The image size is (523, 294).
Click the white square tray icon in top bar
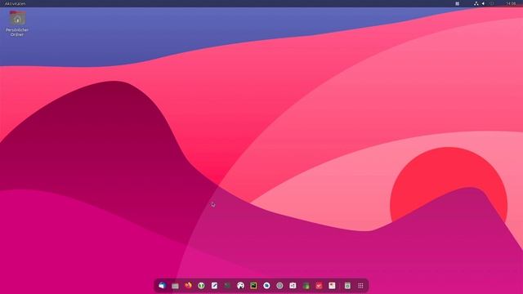click(x=458, y=3)
